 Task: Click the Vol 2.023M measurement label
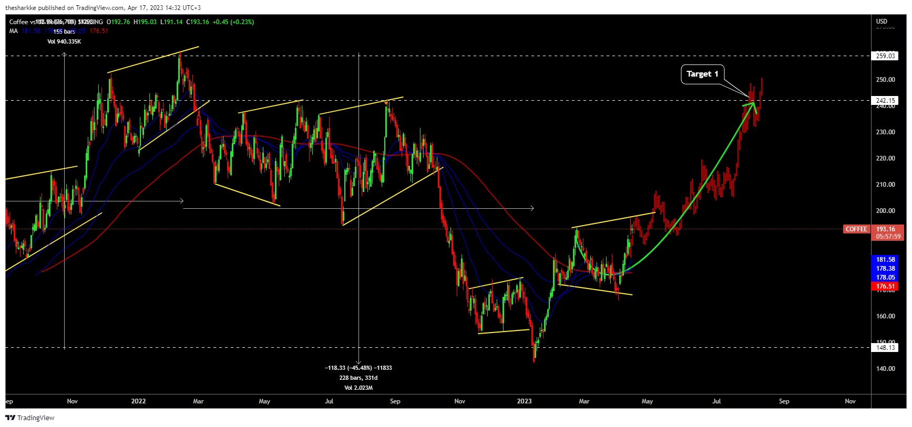pyautogui.click(x=358, y=388)
